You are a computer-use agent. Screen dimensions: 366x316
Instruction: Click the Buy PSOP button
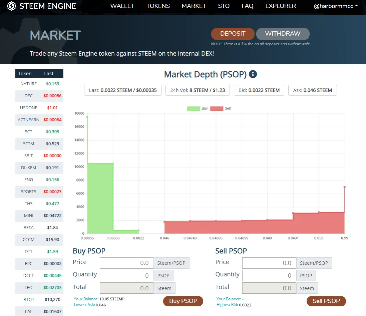click(x=183, y=301)
